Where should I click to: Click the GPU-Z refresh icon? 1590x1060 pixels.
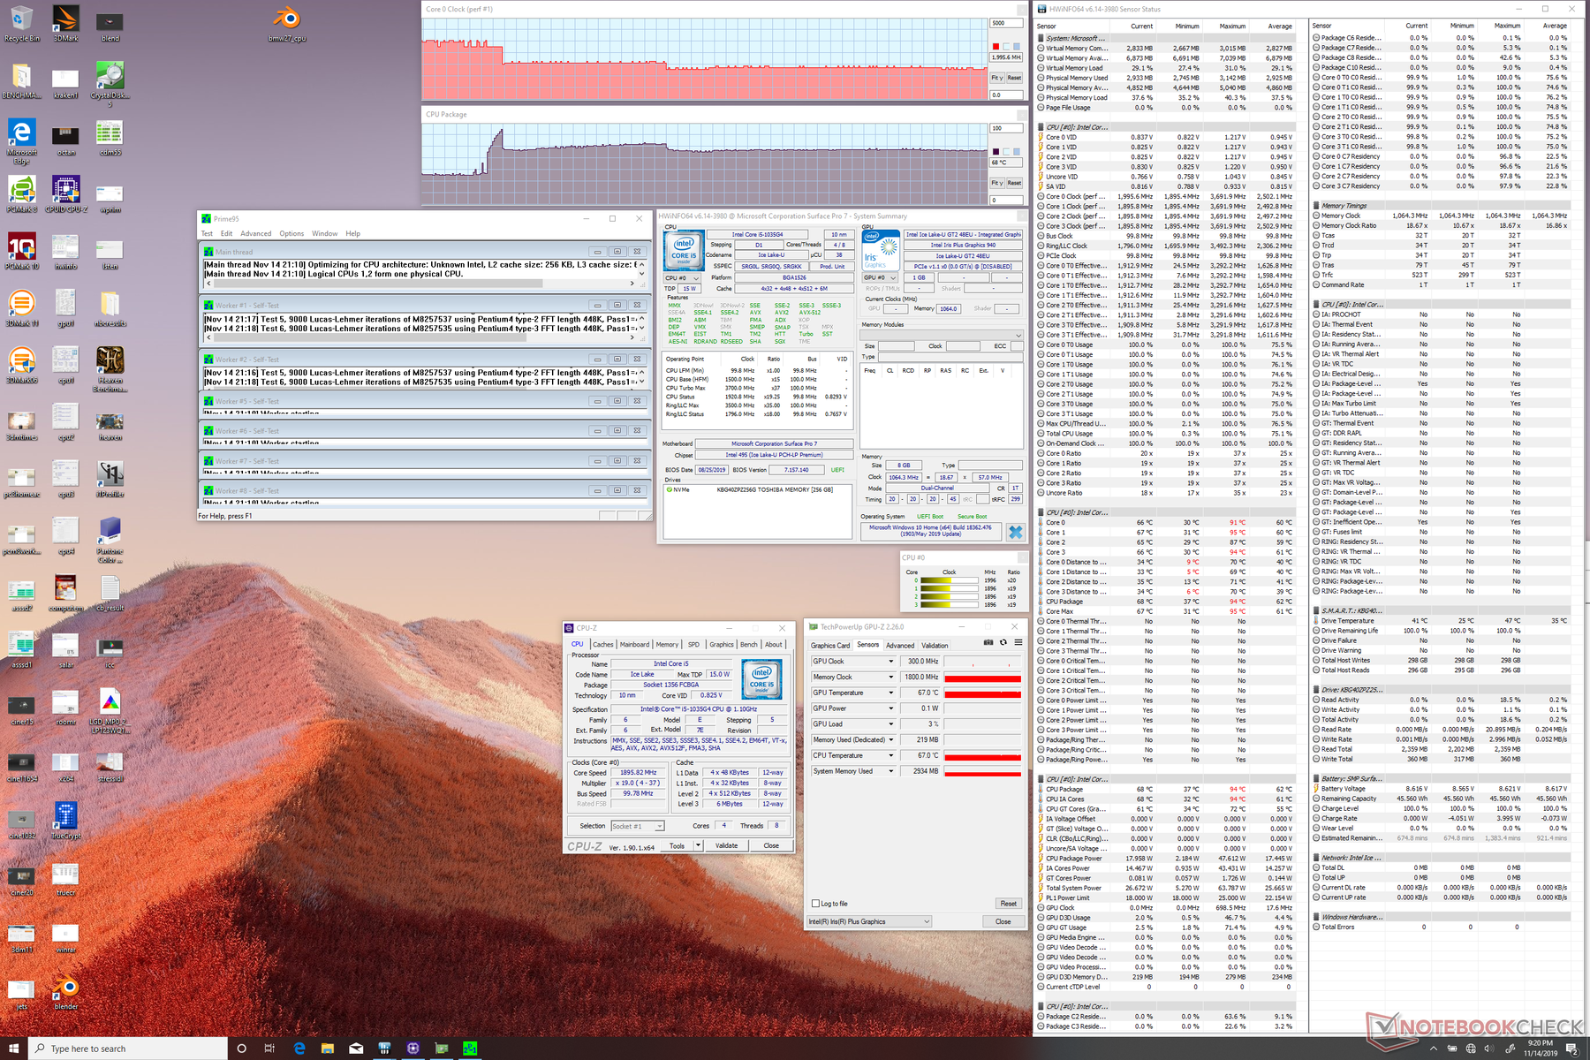1003,643
